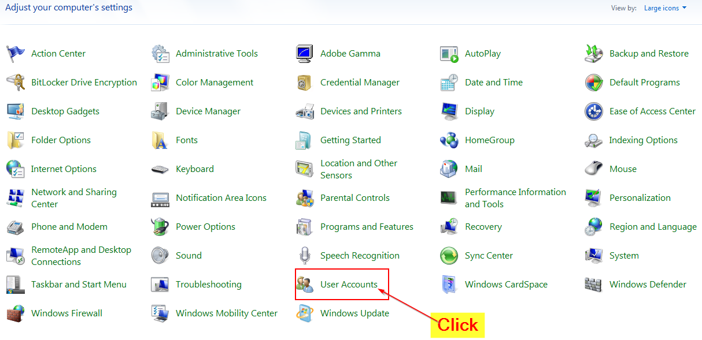Click the Recovery text link
The width and height of the screenshot is (702, 340).
(x=483, y=227)
